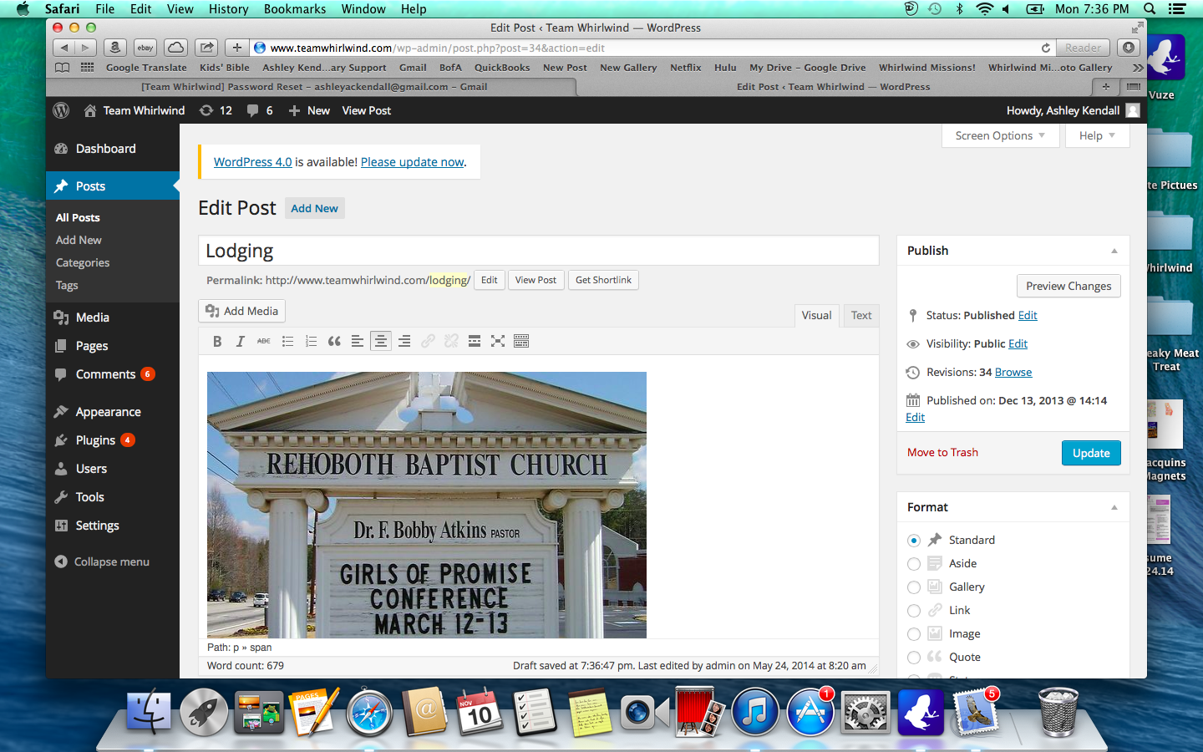
Task: Click the Move to Trash link
Action: point(942,452)
